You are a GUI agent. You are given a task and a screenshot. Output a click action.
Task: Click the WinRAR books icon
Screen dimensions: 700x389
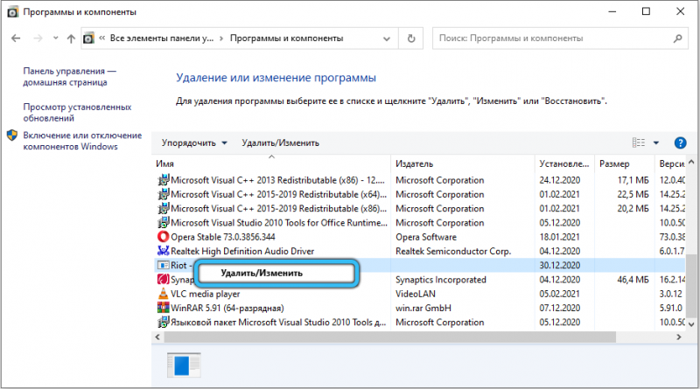164,308
